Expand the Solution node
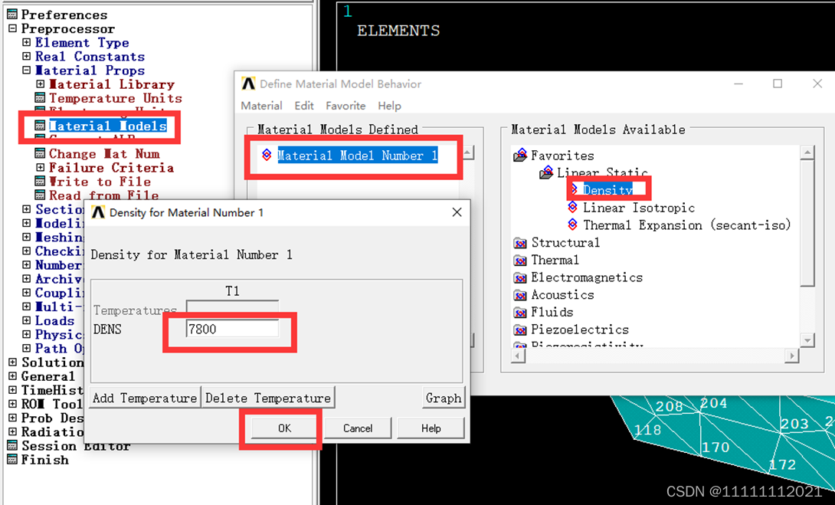This screenshot has width=835, height=505. point(12,362)
